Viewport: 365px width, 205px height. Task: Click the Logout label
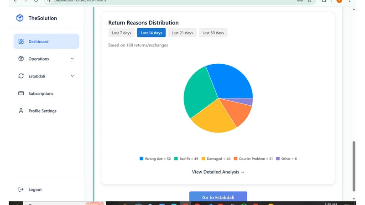(x=35, y=190)
